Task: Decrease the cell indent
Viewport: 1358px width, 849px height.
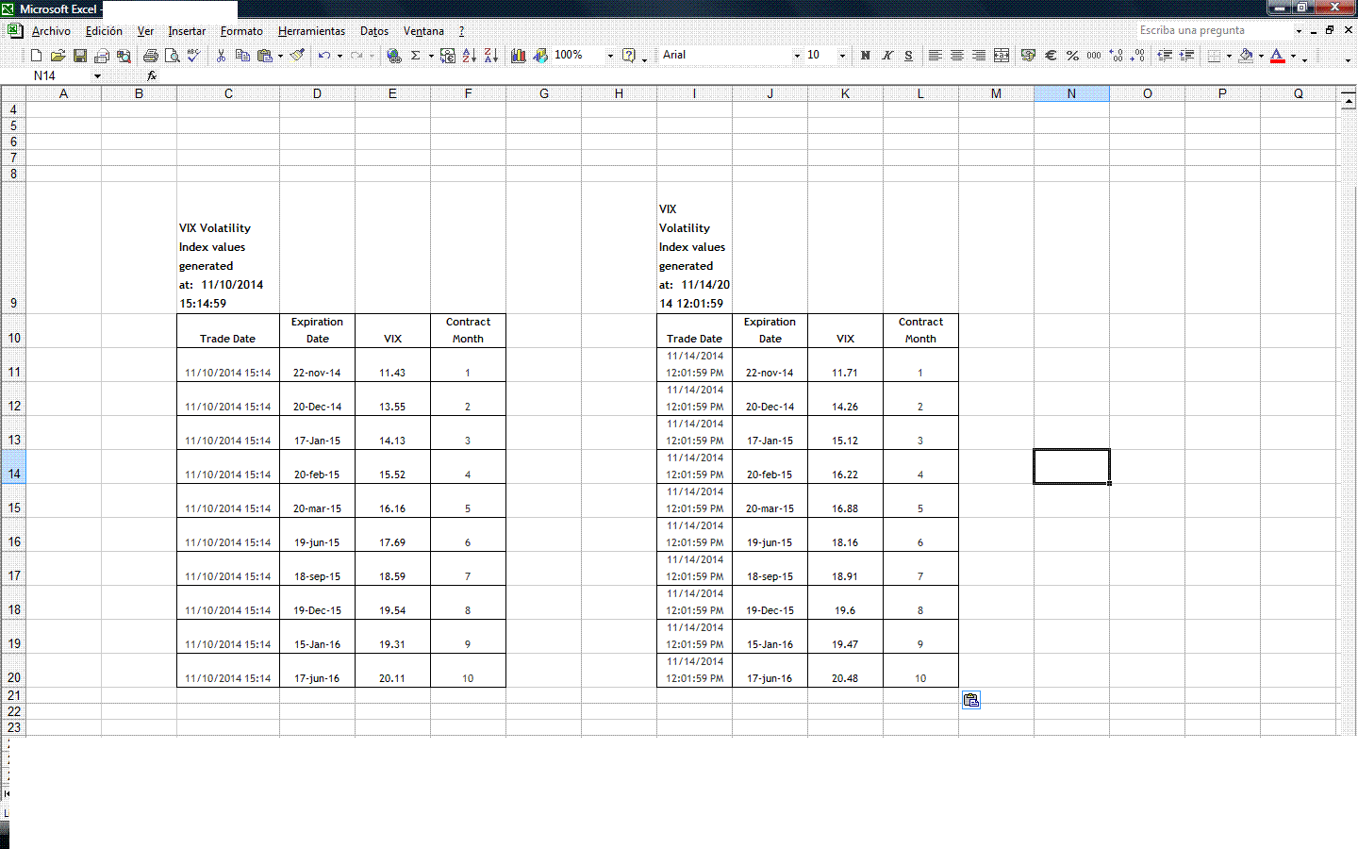Action: click(1165, 56)
